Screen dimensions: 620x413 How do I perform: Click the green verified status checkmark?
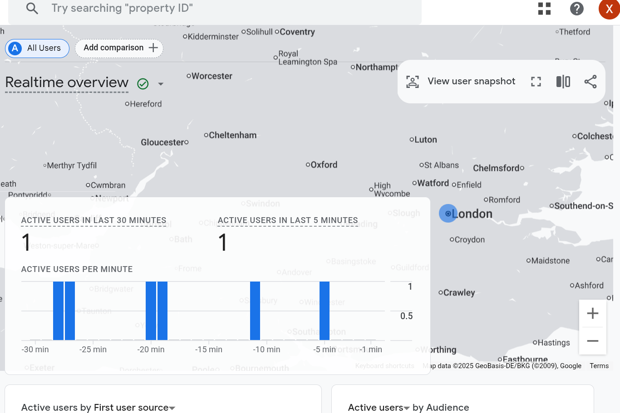click(x=143, y=84)
